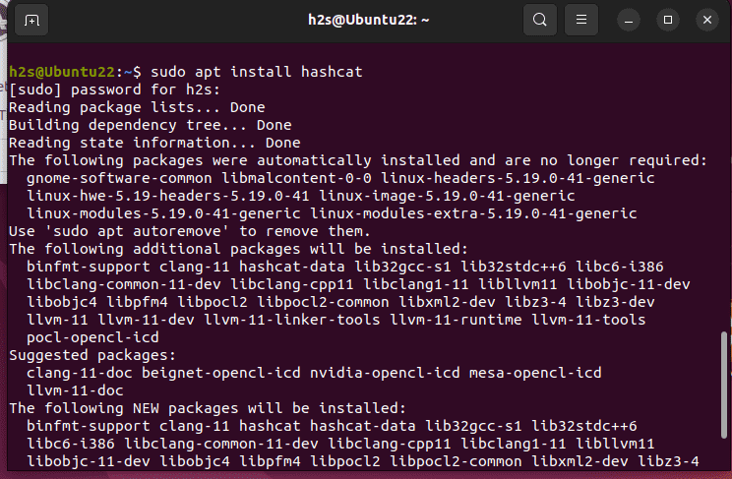Click the h2s@Ubuntu22 window title

368,20
